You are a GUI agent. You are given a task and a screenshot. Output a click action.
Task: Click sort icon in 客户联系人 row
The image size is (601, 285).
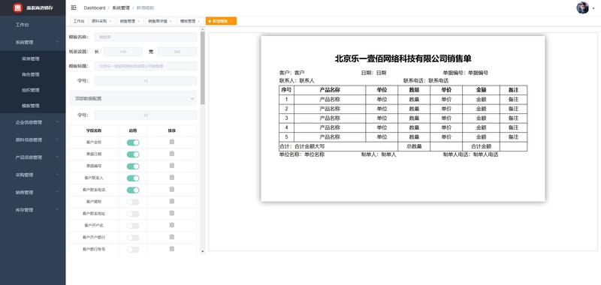[x=172, y=178]
